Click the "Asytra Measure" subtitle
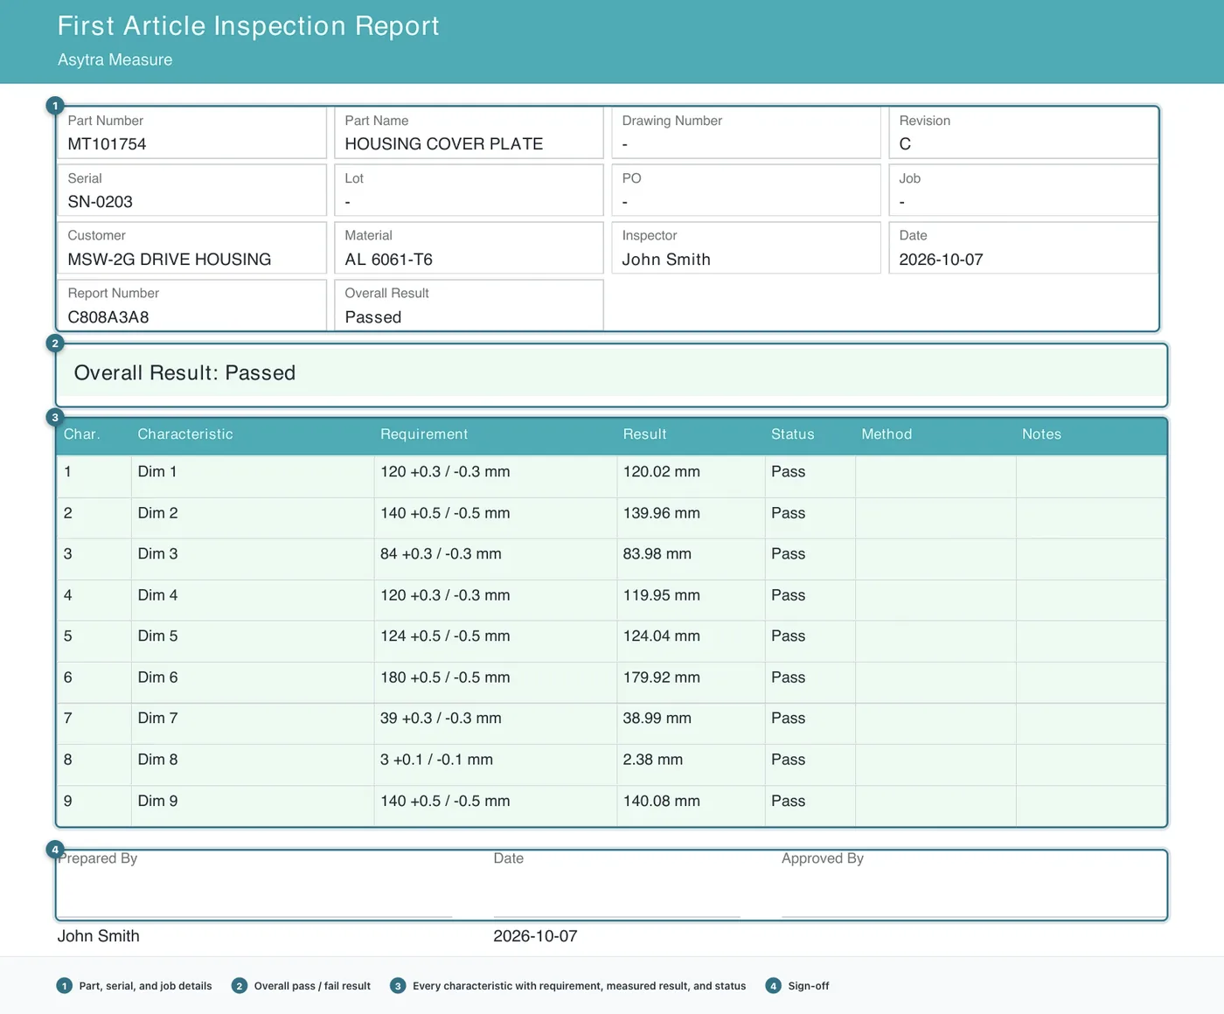This screenshot has height=1014, width=1224. coord(115,59)
